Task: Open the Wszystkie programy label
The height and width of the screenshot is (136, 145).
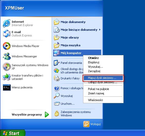Action: (x=27, y=115)
